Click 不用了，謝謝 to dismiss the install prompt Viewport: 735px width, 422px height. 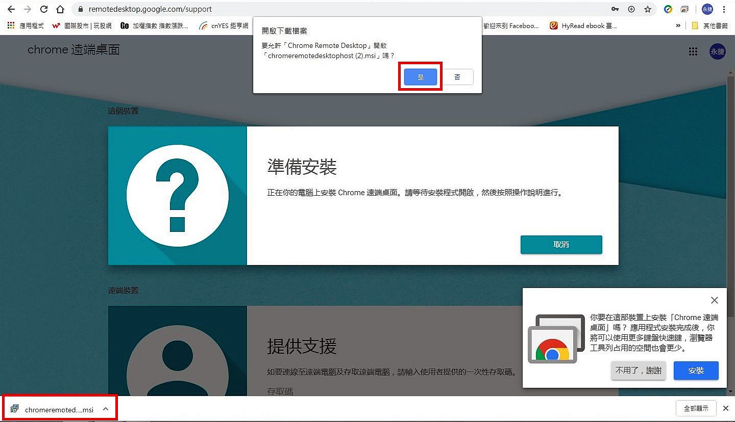click(639, 371)
